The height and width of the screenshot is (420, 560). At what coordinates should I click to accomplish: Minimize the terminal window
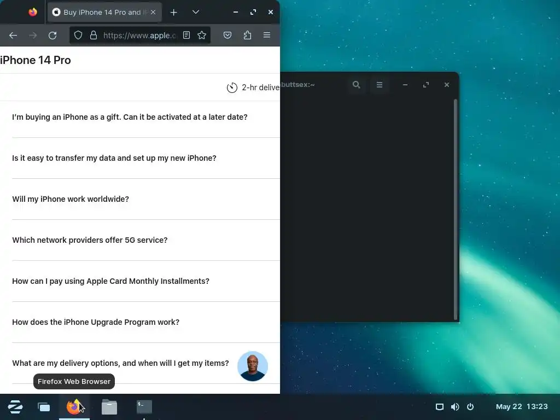pos(405,85)
